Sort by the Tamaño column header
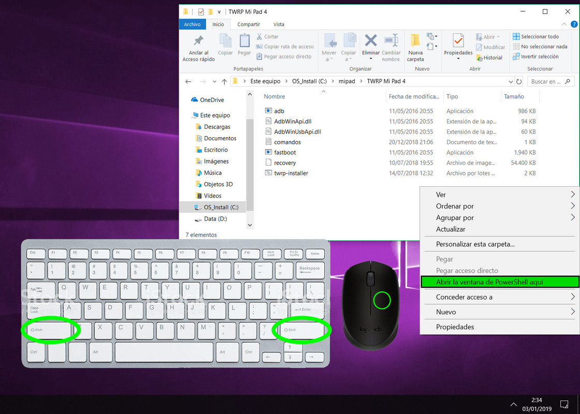Image resolution: width=580 pixels, height=414 pixels. pyautogui.click(x=514, y=96)
